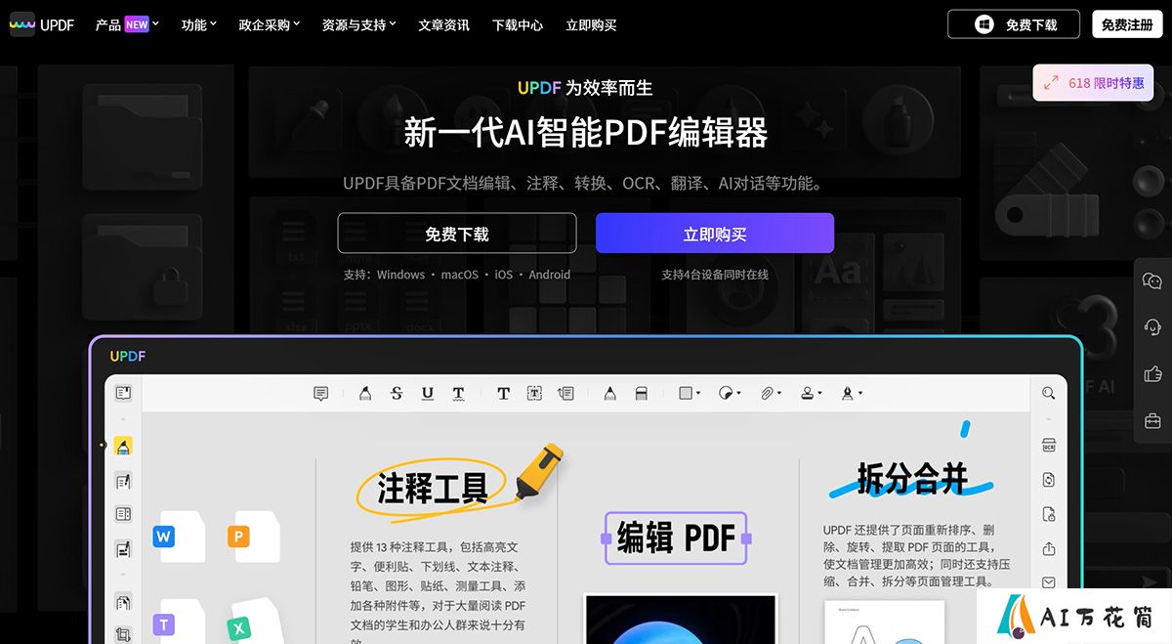Click the header 免费下载 button with Windows icon
The height and width of the screenshot is (644, 1172).
1014,24
